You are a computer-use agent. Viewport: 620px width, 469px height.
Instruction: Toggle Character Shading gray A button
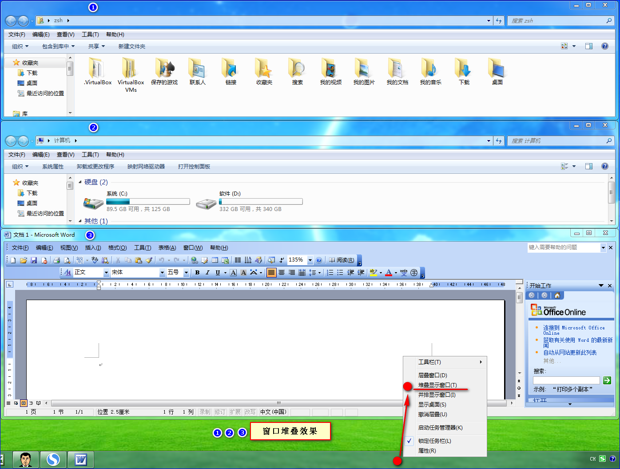click(x=243, y=272)
